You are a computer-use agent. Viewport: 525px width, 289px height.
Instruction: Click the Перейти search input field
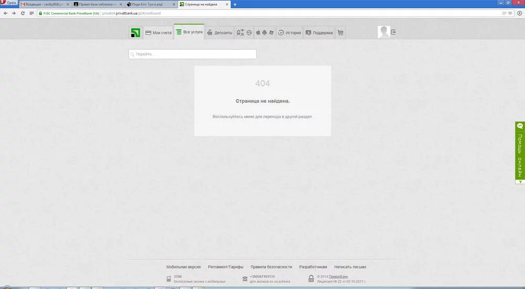[193, 54]
